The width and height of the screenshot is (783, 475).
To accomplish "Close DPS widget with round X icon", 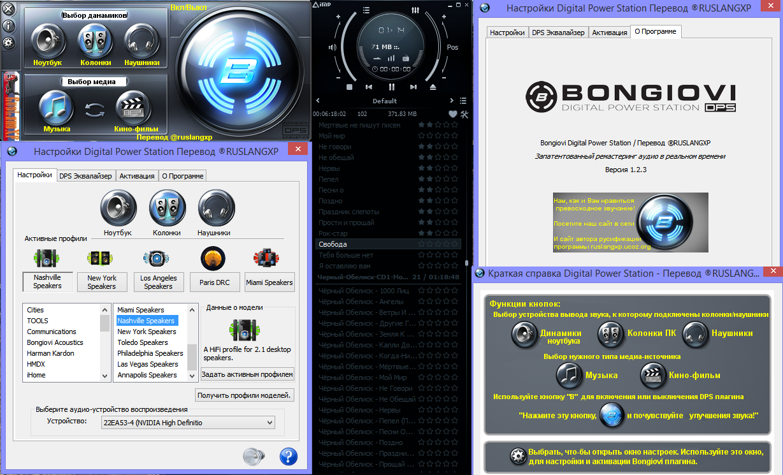I will click(x=9, y=10).
